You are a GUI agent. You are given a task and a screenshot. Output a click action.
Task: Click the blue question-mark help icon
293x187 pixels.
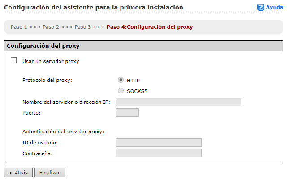tap(260, 8)
